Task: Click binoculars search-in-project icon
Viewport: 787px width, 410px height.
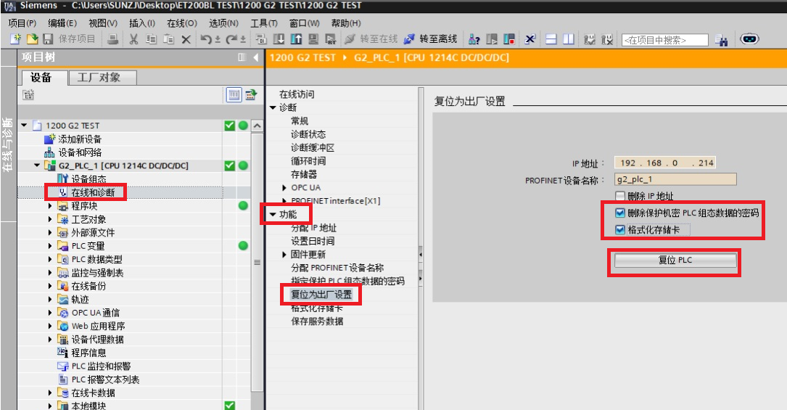Action: 721,40
